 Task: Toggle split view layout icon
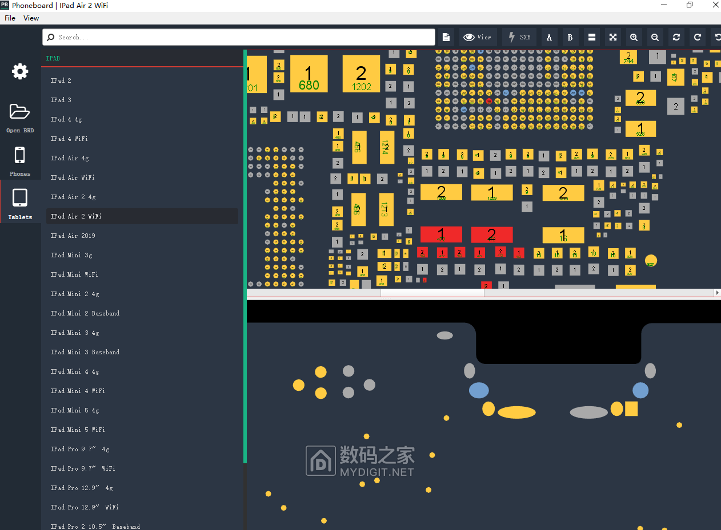pos(591,37)
